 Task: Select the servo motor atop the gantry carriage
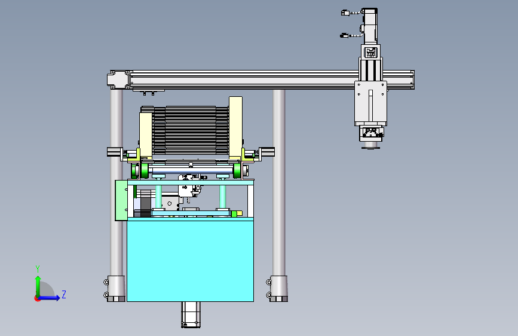pos(370,26)
